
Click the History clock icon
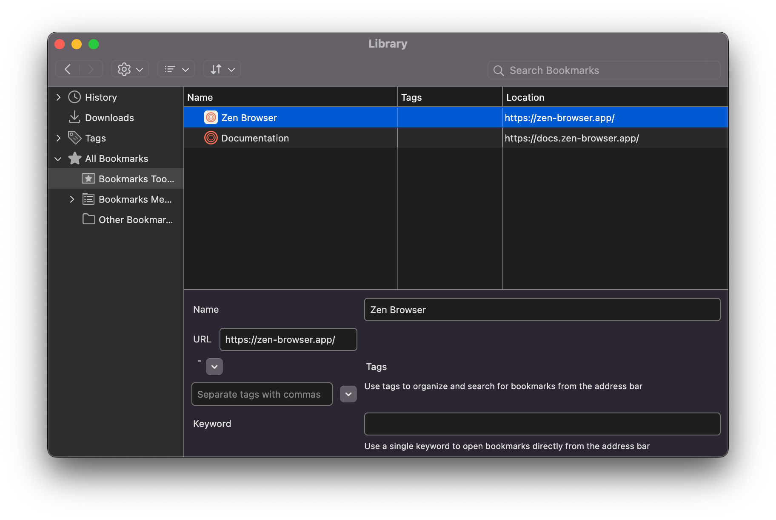74,97
